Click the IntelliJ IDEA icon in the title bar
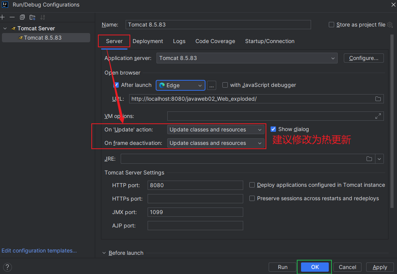 pyautogui.click(x=5, y=5)
